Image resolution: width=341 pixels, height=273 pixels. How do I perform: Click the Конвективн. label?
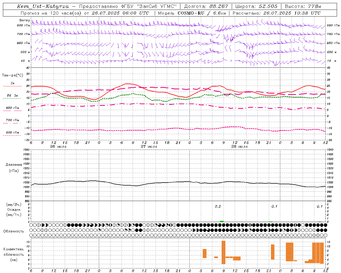pos(14,249)
